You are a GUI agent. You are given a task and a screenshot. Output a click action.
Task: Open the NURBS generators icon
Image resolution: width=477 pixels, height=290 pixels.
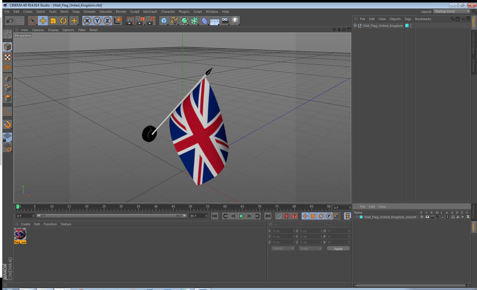tap(184, 21)
